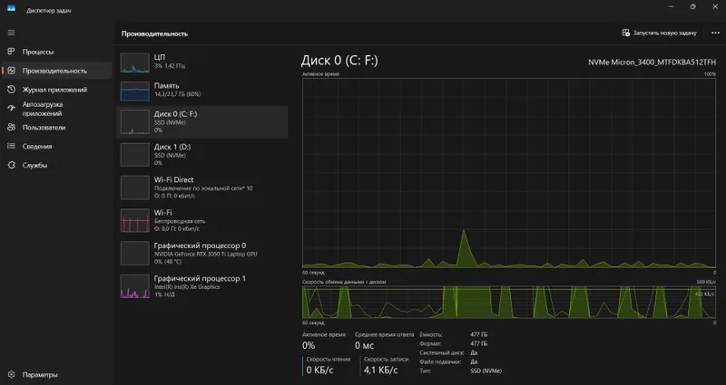Select the Wi-Fi Direct mini graph
This screenshot has height=385, width=726.
tap(134, 188)
